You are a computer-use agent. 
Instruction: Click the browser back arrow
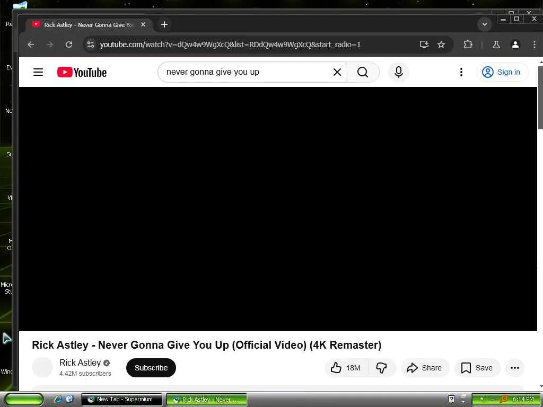[x=31, y=45]
